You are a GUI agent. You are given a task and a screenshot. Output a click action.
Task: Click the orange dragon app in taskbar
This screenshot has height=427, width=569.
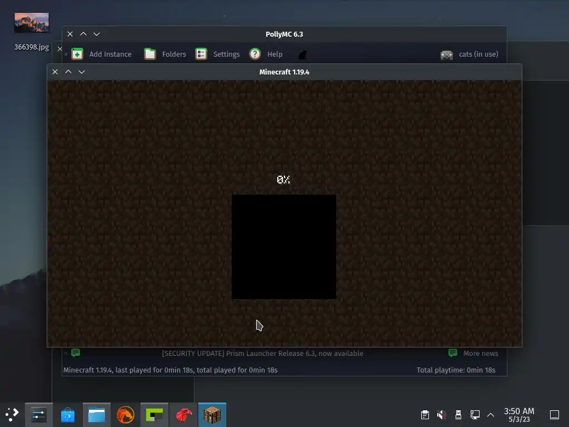coord(126,415)
